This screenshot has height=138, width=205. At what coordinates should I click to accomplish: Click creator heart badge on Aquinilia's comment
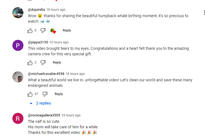tap(53, 31)
